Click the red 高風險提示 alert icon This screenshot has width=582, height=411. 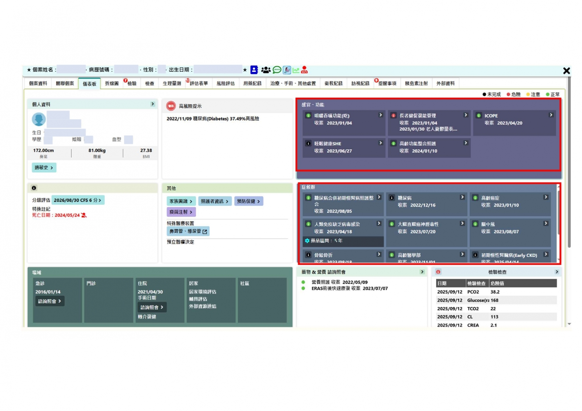[x=171, y=106]
